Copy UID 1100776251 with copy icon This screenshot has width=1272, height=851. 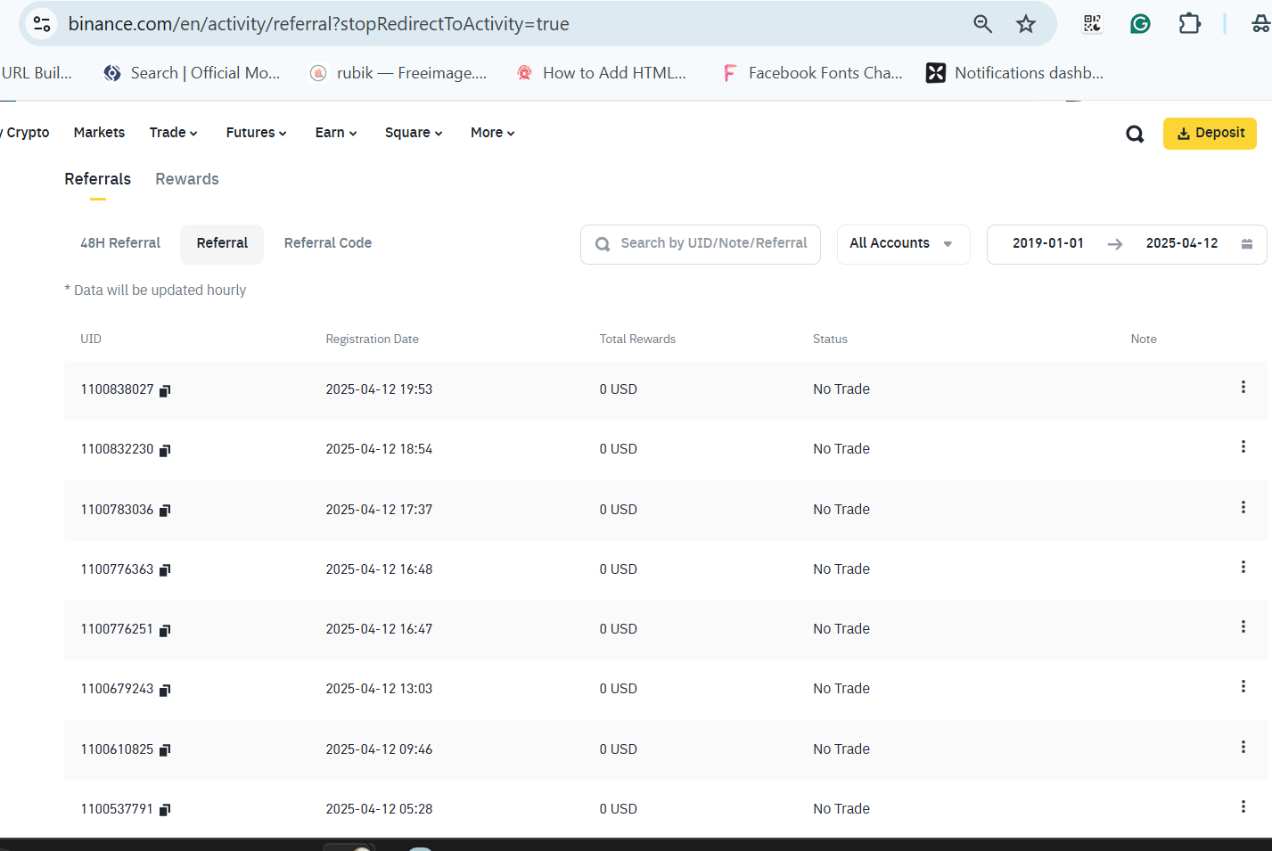[165, 630]
